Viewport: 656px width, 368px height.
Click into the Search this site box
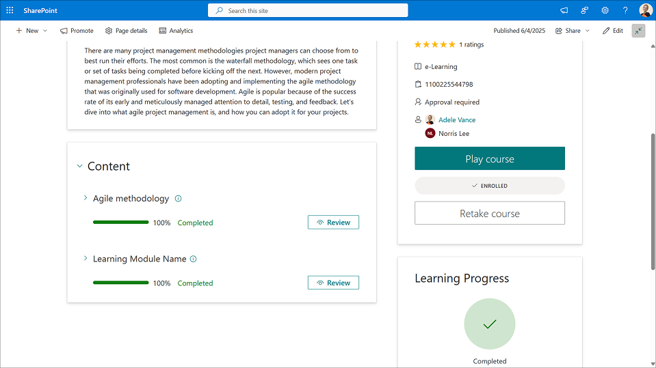coord(308,10)
